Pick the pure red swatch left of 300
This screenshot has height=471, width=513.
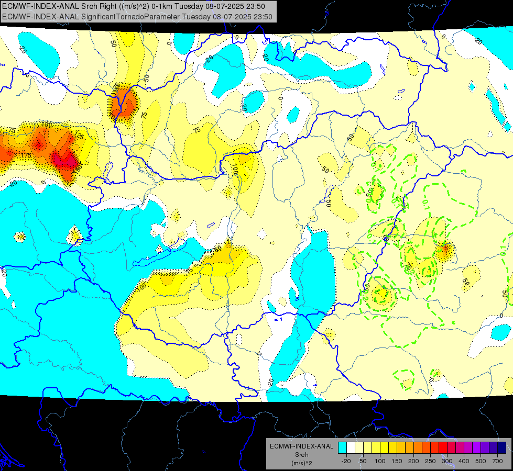[443, 447]
